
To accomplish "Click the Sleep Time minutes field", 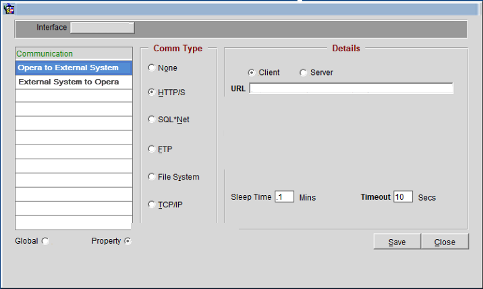I will coord(284,196).
